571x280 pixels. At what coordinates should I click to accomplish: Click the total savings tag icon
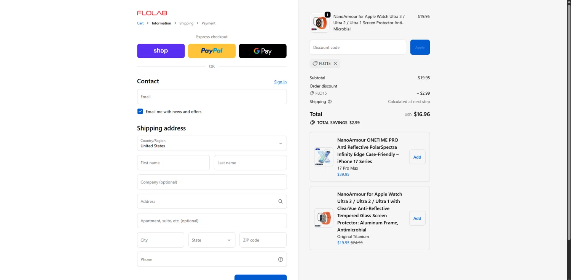(x=312, y=123)
